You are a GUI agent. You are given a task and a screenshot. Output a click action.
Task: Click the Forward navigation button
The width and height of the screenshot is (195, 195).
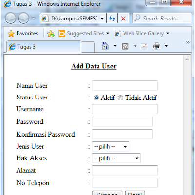23,18
